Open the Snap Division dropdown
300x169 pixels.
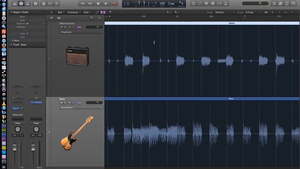(225, 12)
